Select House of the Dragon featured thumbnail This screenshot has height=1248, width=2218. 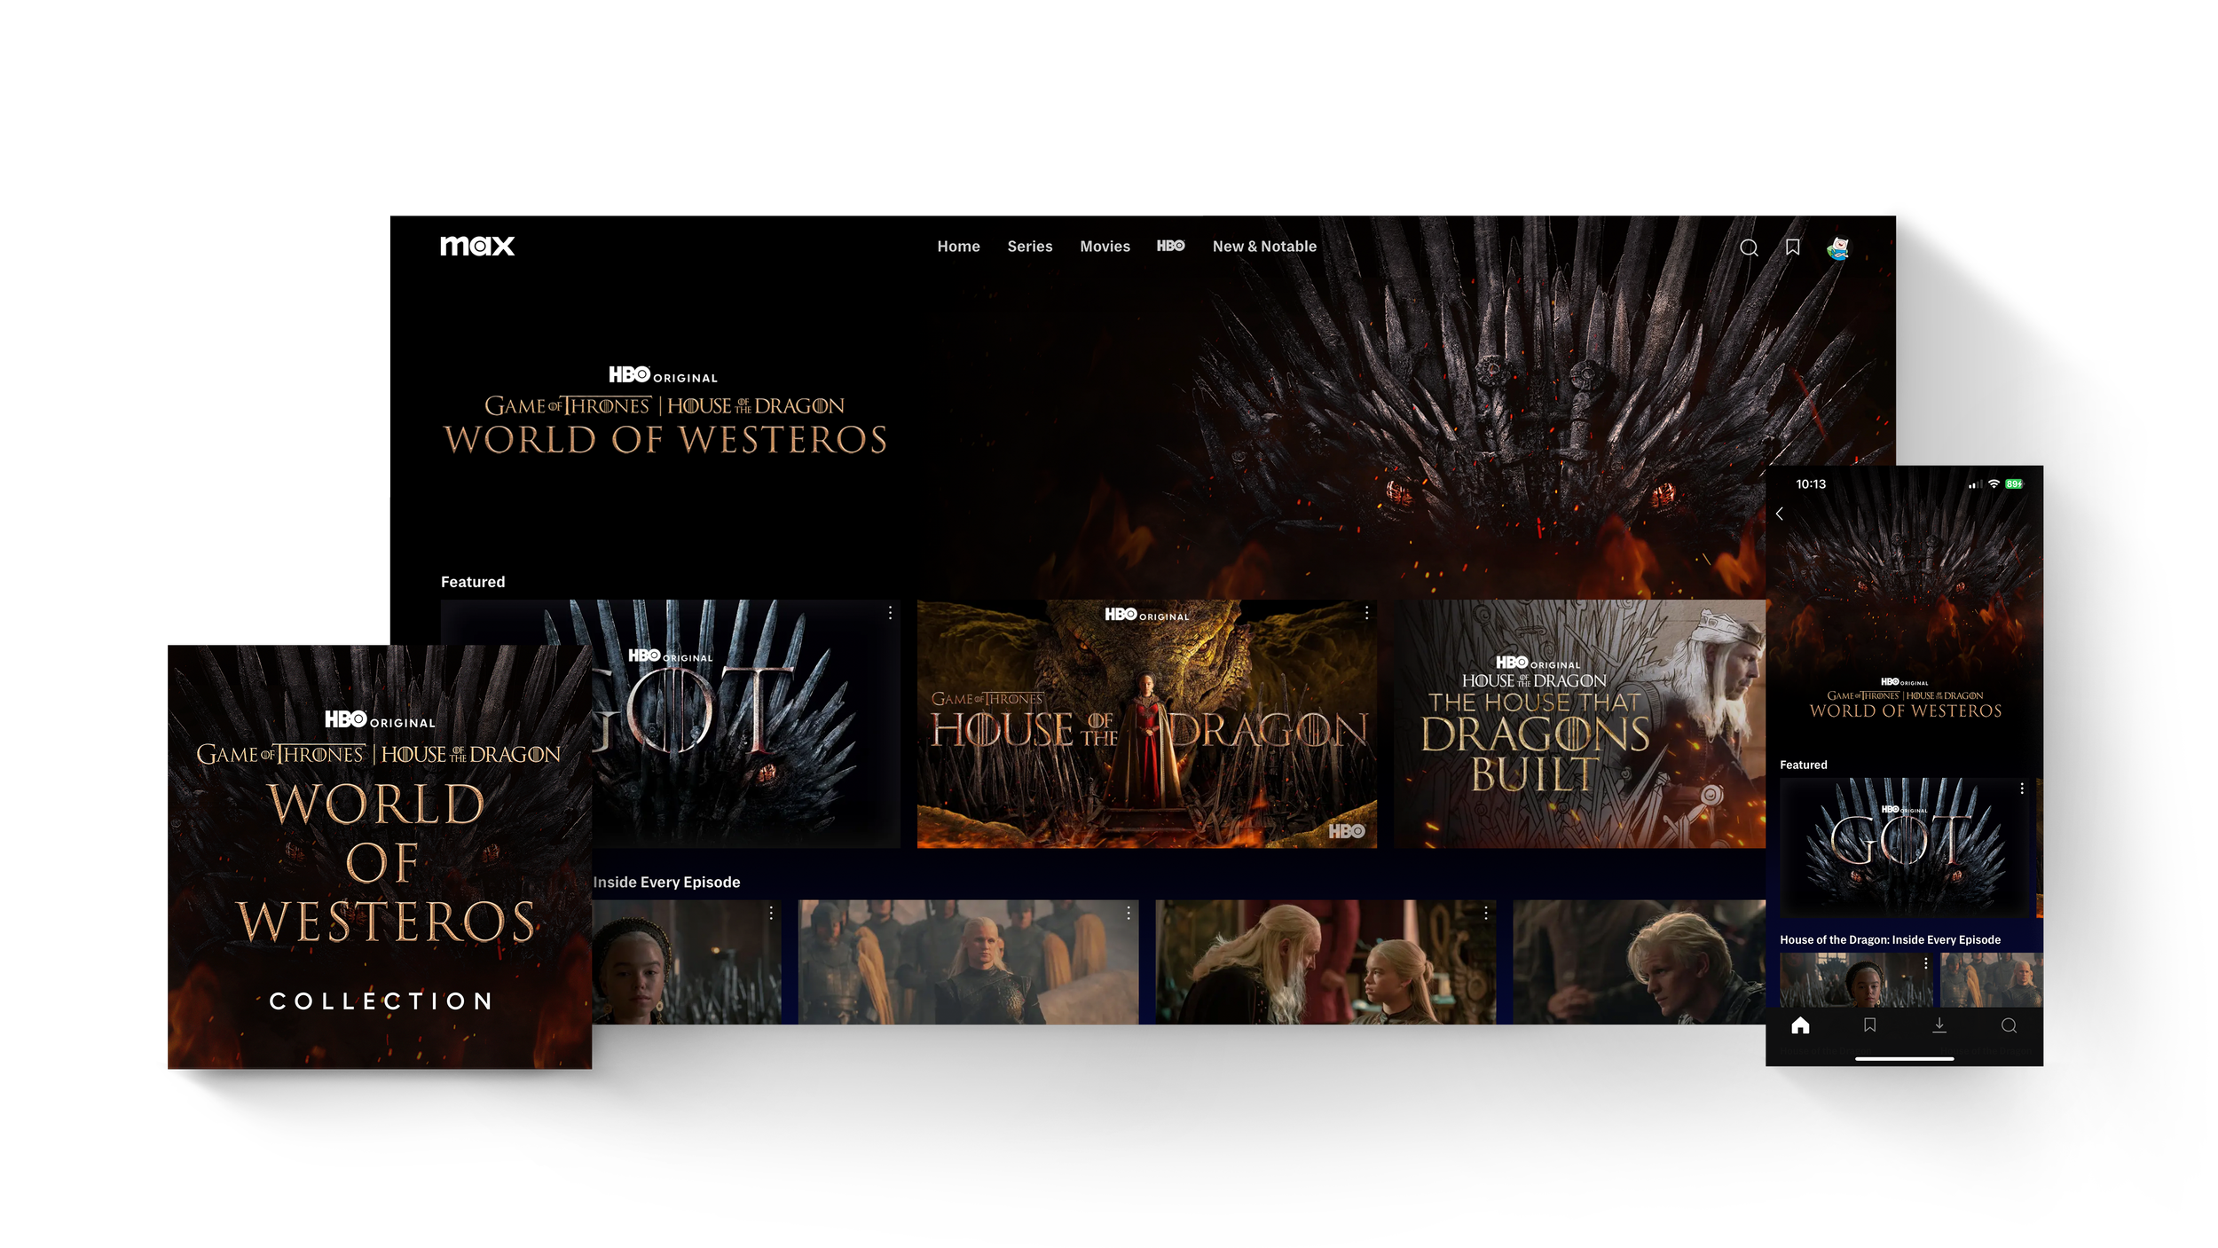1146,724
